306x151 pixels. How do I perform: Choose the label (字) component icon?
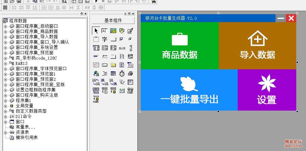coord(105,39)
